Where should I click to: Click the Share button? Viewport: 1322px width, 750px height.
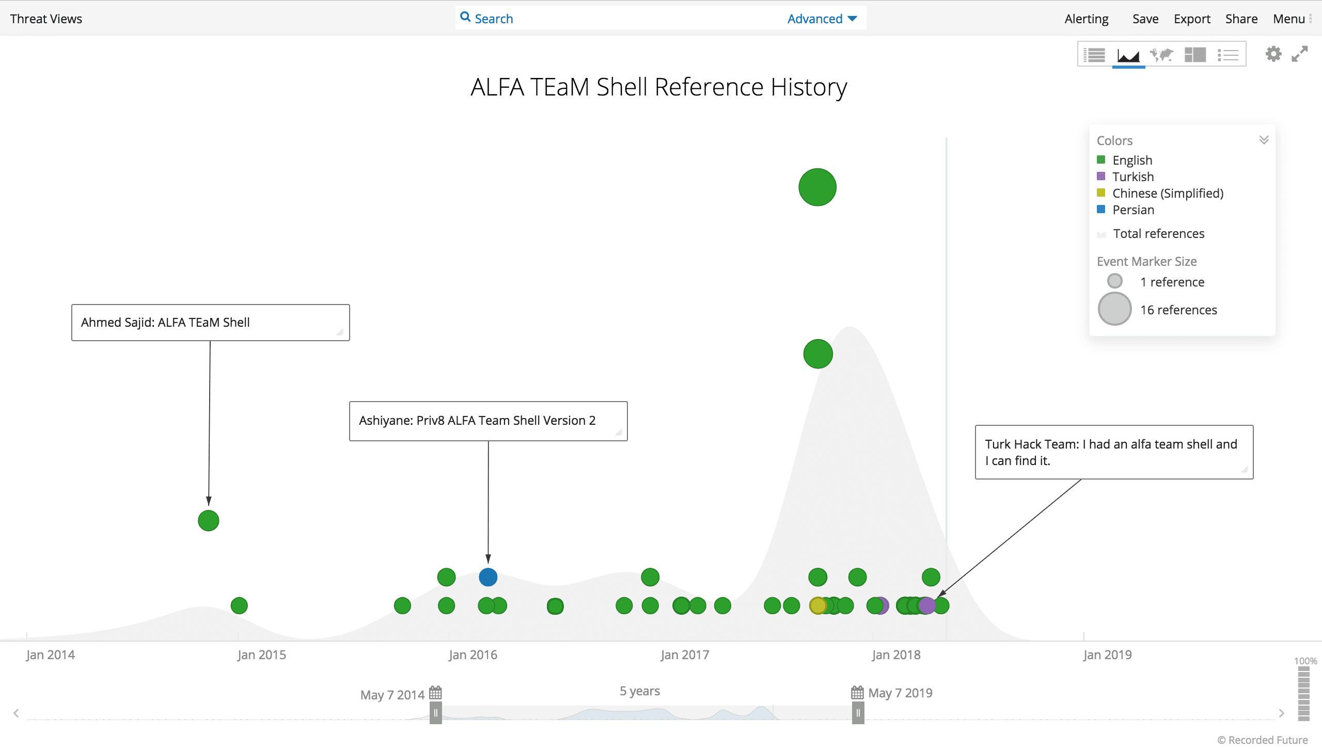(x=1241, y=19)
